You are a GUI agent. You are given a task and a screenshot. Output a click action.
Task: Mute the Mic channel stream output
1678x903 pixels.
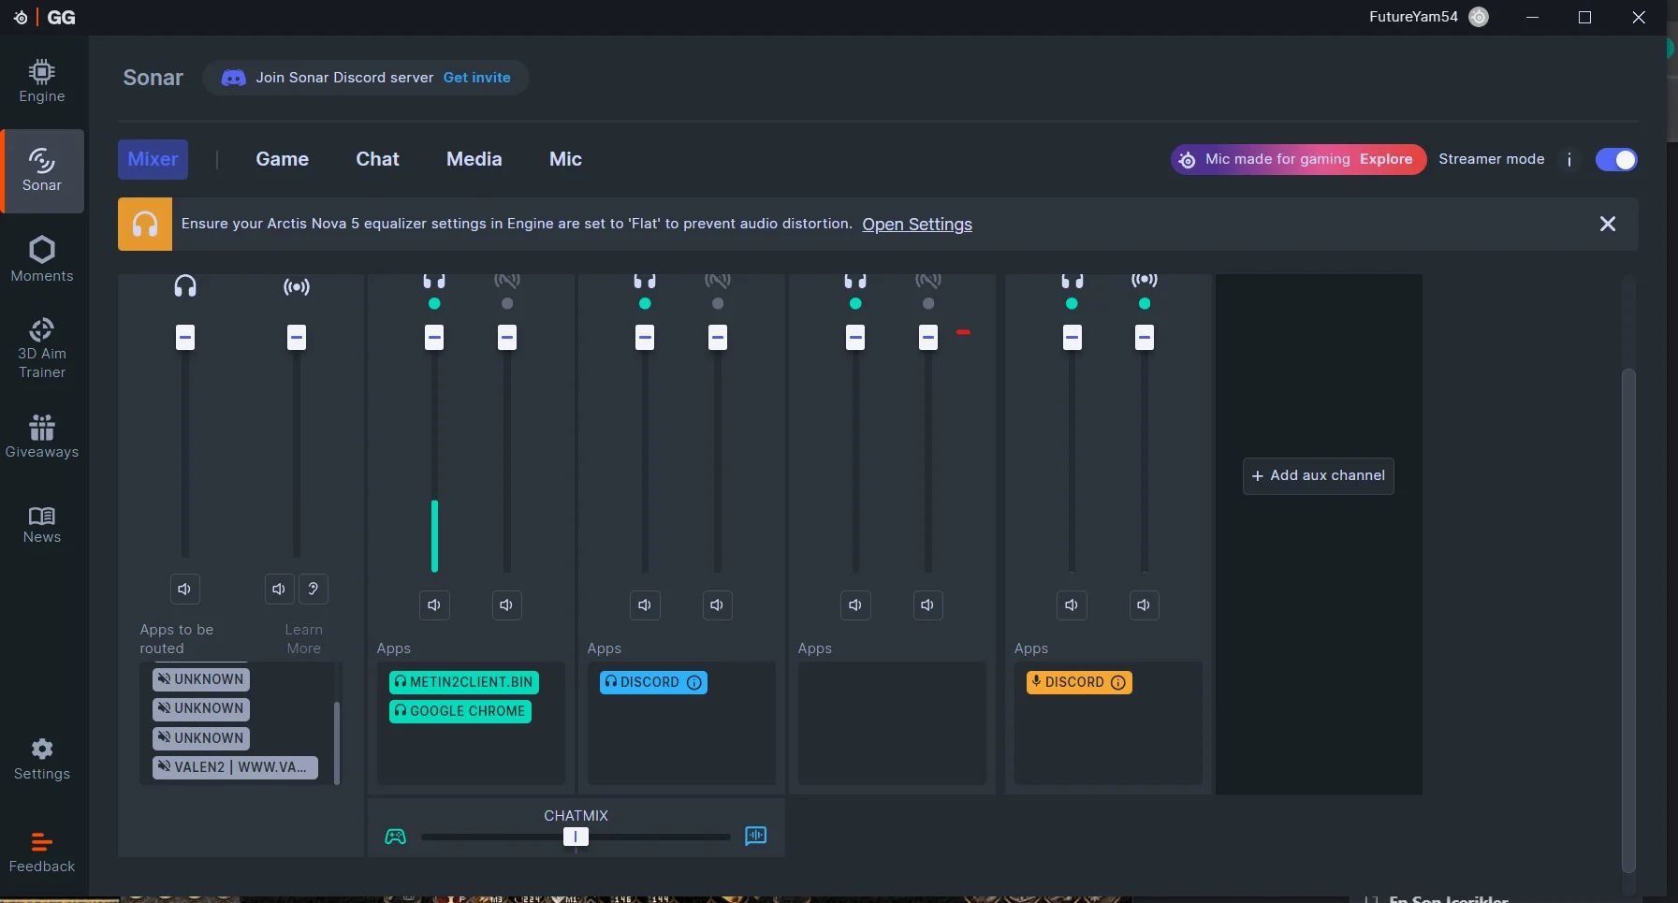coord(1144,604)
